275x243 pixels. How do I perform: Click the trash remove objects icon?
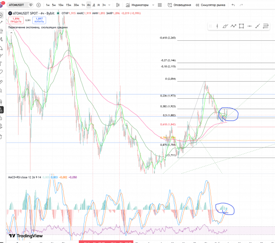point(1,137)
